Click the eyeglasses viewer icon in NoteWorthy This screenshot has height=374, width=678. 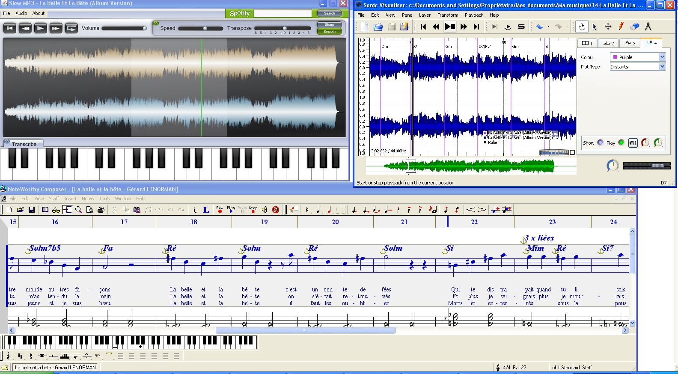pyautogui.click(x=56, y=210)
